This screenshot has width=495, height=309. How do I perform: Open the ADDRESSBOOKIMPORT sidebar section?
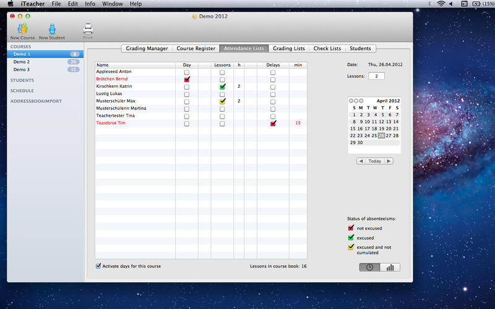[x=36, y=101]
